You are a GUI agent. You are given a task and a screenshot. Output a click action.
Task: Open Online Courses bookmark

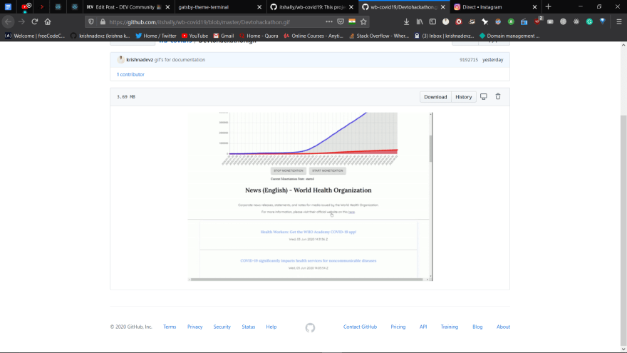[x=313, y=36]
